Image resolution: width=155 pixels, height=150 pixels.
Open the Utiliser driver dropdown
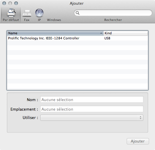[92, 118]
